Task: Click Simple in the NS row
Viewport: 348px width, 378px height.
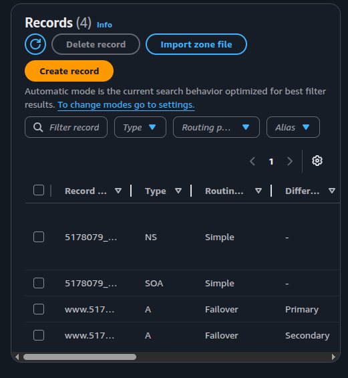Action: point(220,238)
